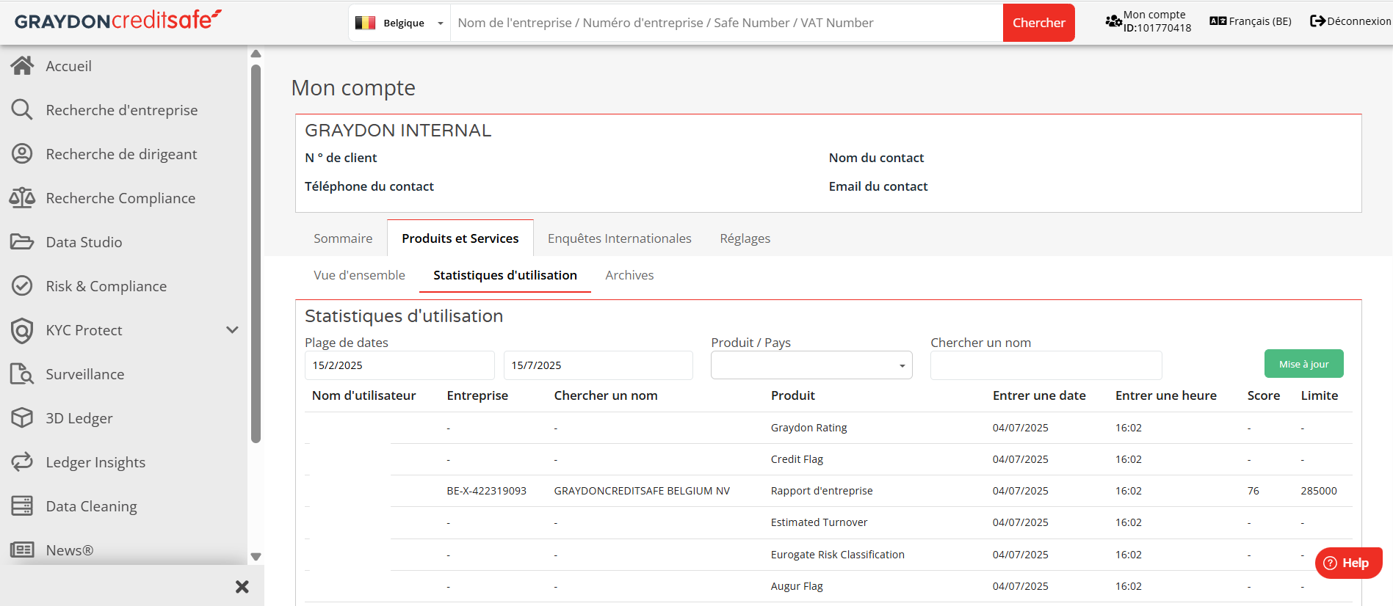Select the Produits et Services tab
This screenshot has height=606, width=1393.
460,238
